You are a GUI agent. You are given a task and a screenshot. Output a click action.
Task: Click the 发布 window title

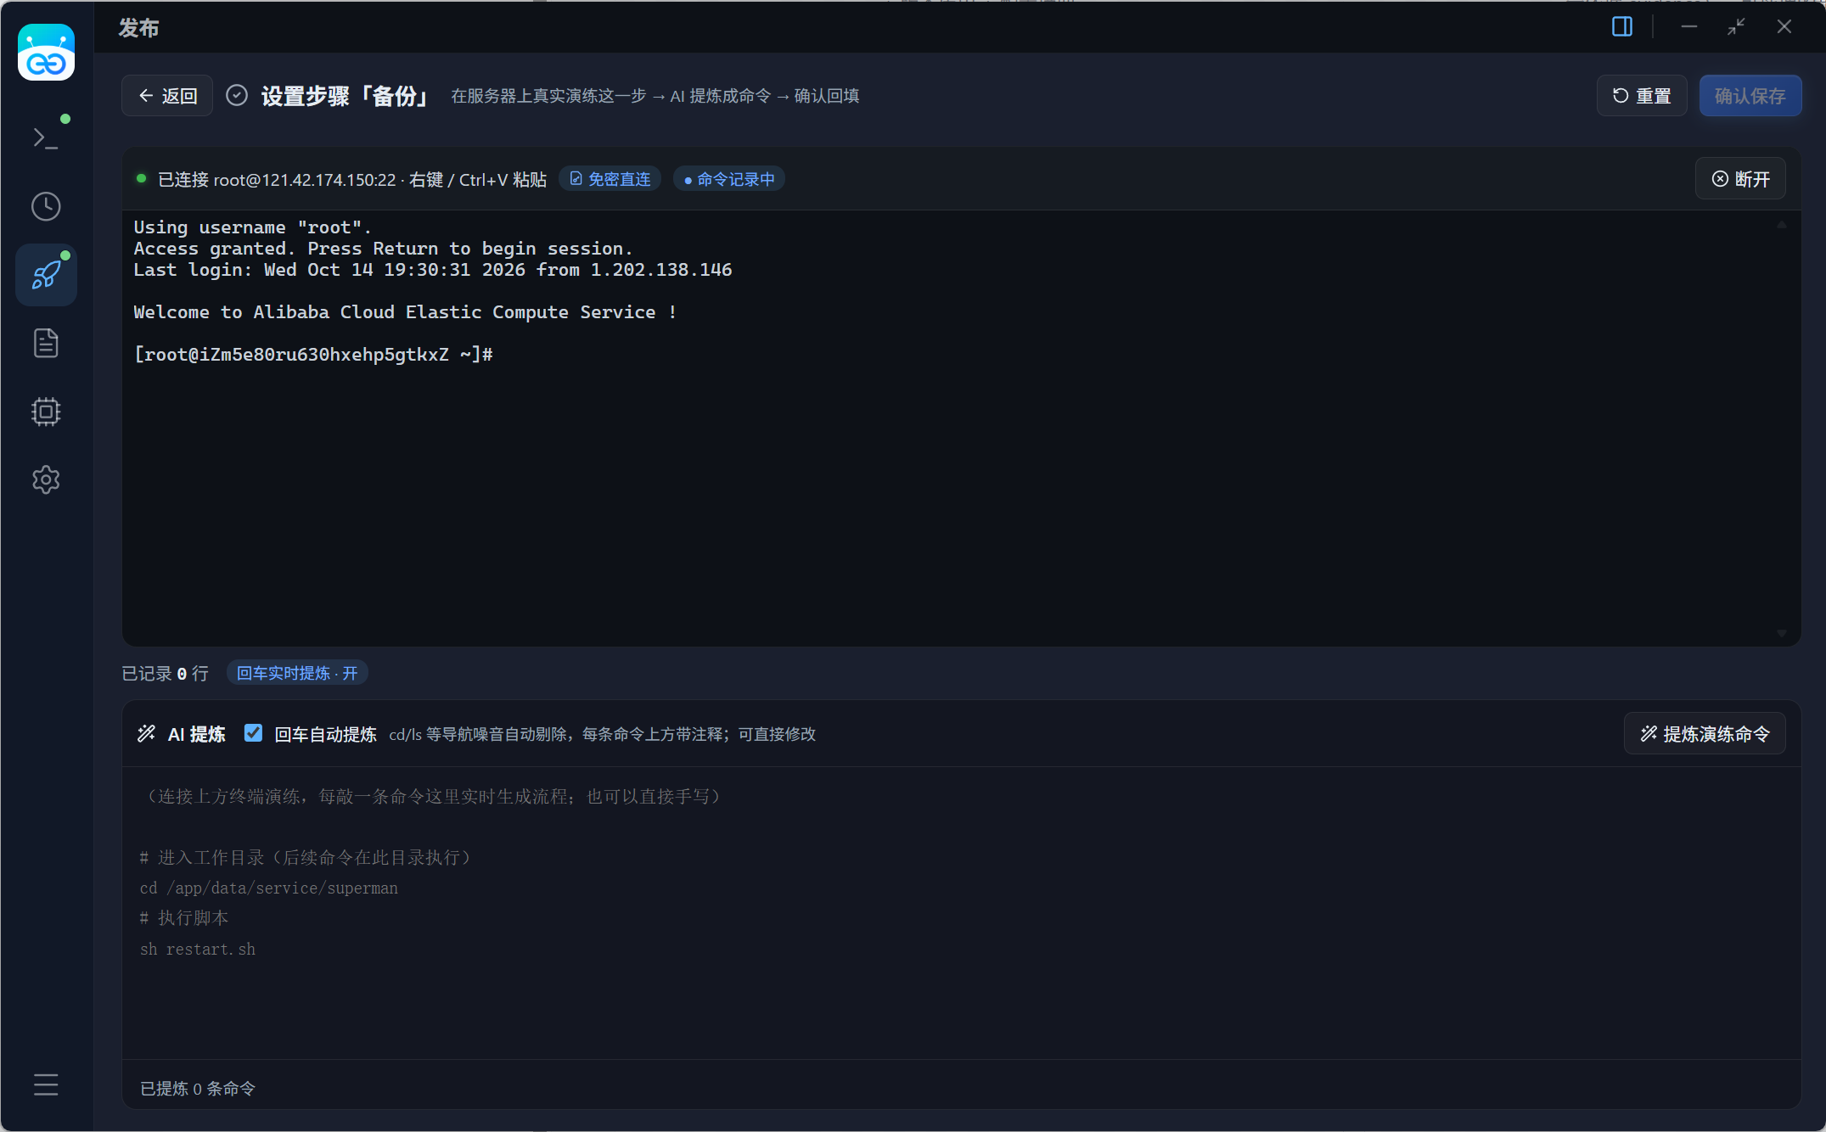[x=138, y=28]
